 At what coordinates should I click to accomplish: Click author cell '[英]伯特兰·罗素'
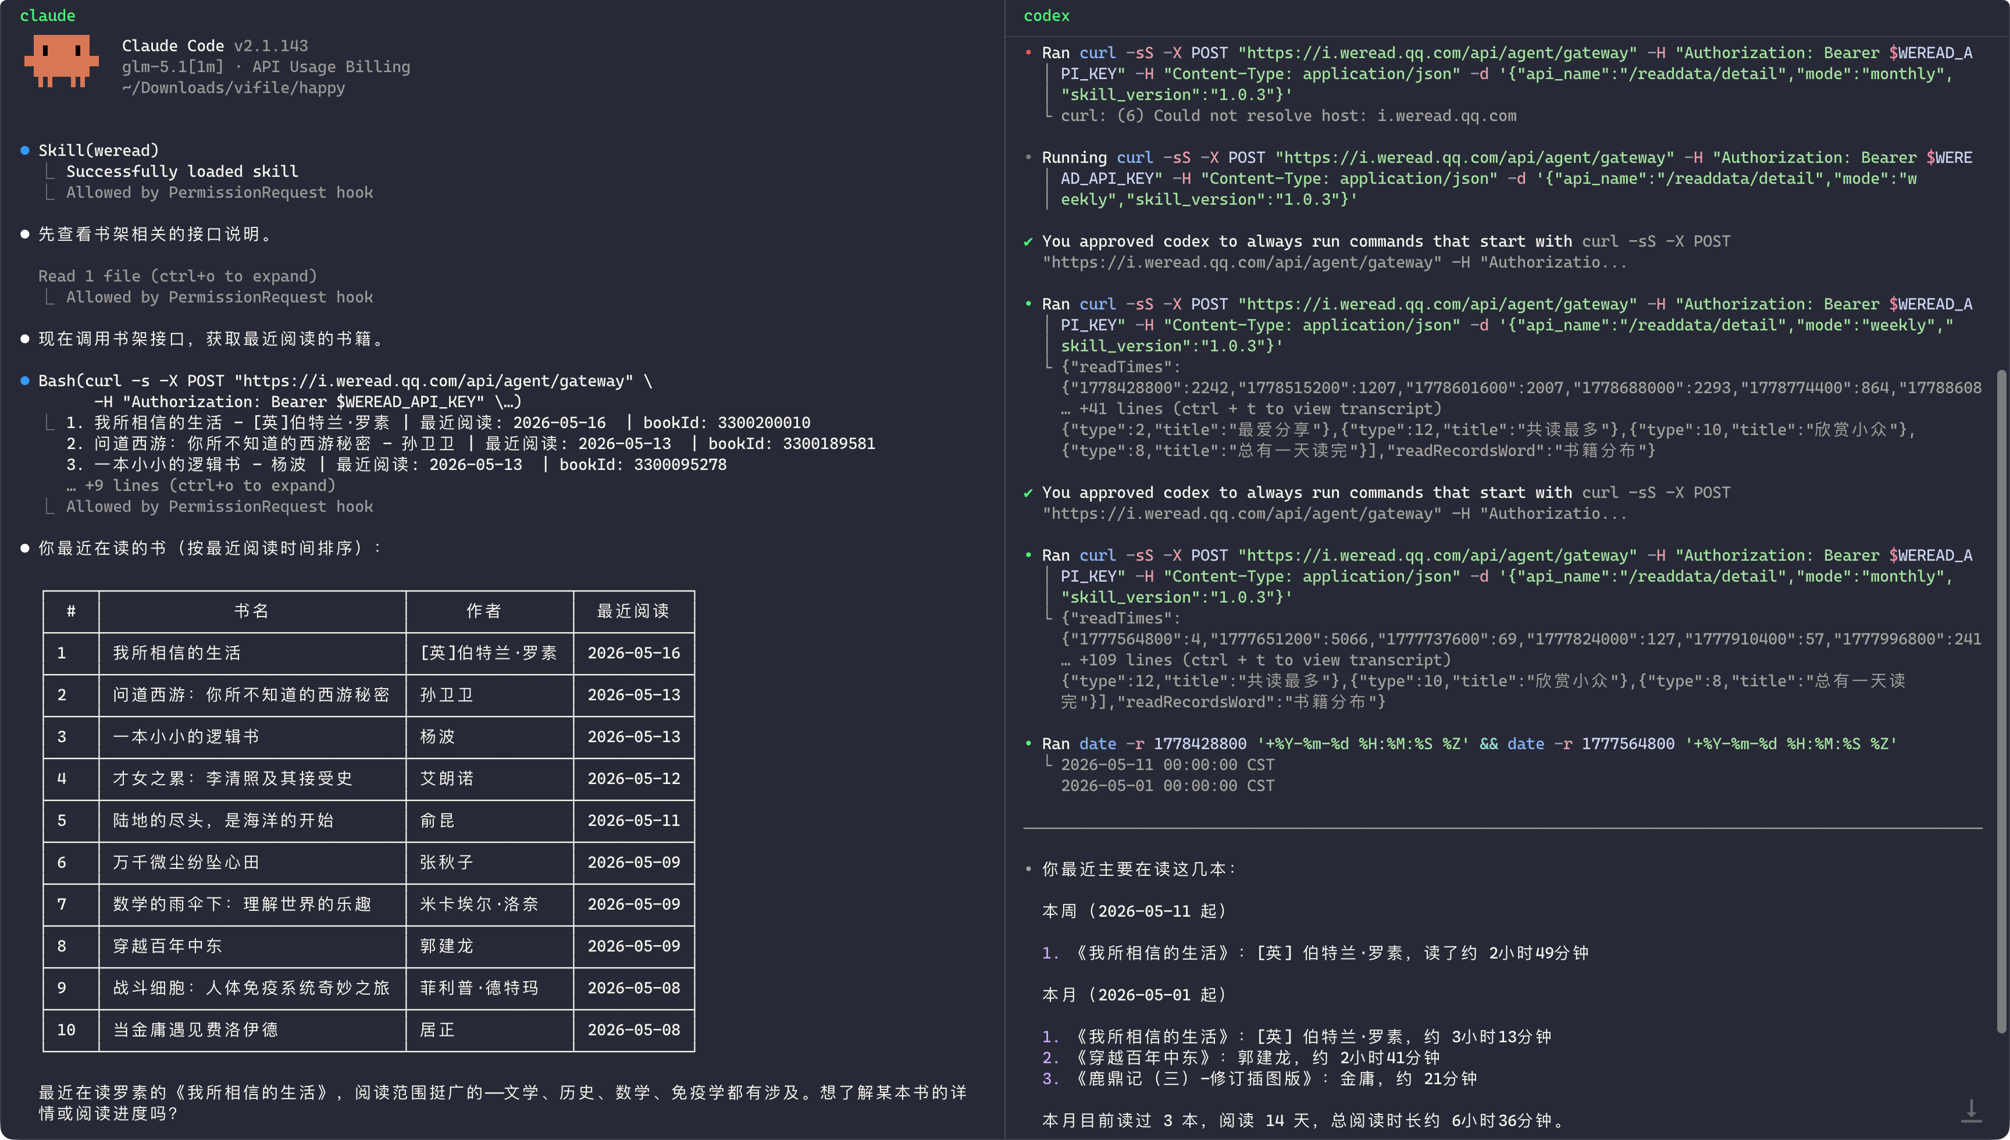(489, 653)
